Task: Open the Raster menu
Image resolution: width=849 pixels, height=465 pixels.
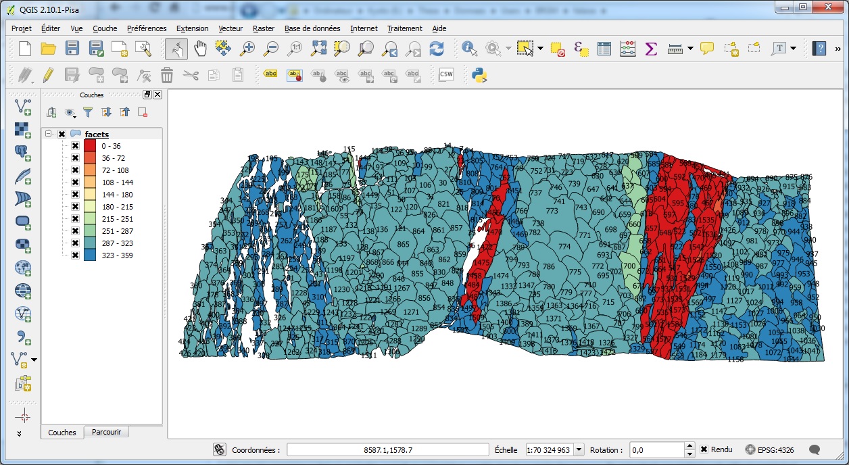Action: [264, 28]
